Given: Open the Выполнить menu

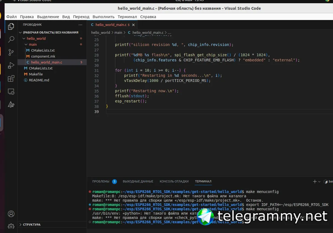Looking at the screenshot, I should 103,17.
